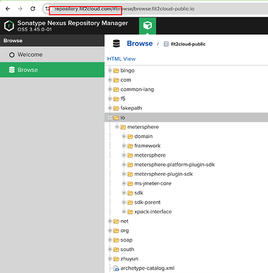
Task: Expand the net folder
Action: (x=110, y=221)
